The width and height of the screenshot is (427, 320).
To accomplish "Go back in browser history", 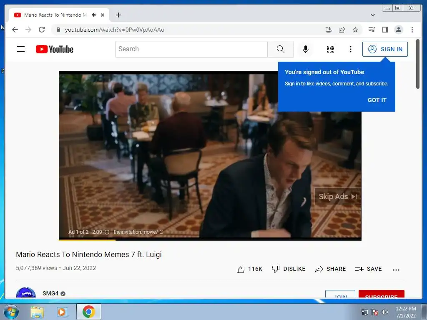I will 15,30.
